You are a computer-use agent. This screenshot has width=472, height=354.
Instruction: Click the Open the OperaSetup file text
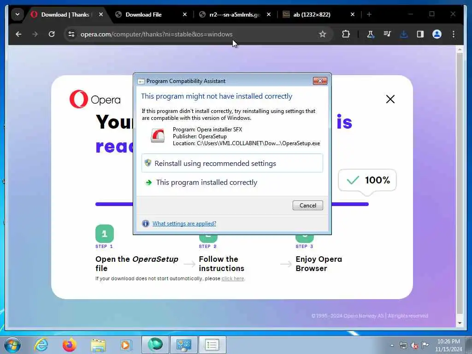pyautogui.click(x=136, y=264)
